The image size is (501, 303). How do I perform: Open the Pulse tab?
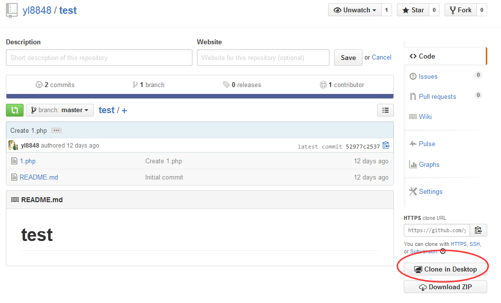tap(427, 144)
